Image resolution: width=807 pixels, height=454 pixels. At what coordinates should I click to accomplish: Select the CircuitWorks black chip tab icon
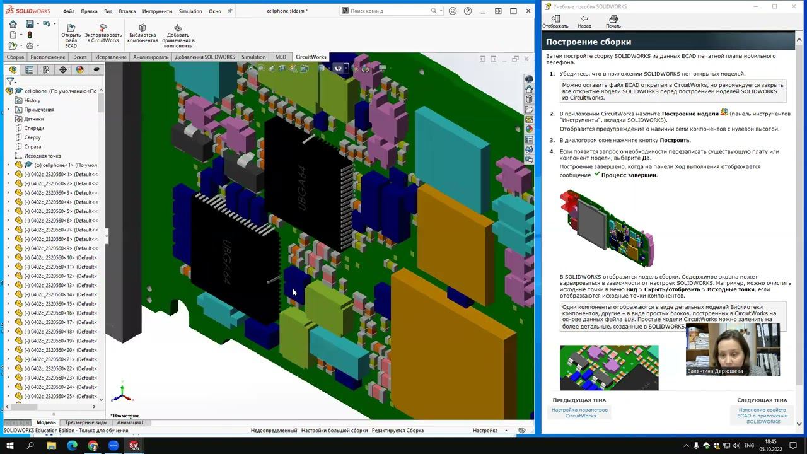[x=96, y=69]
